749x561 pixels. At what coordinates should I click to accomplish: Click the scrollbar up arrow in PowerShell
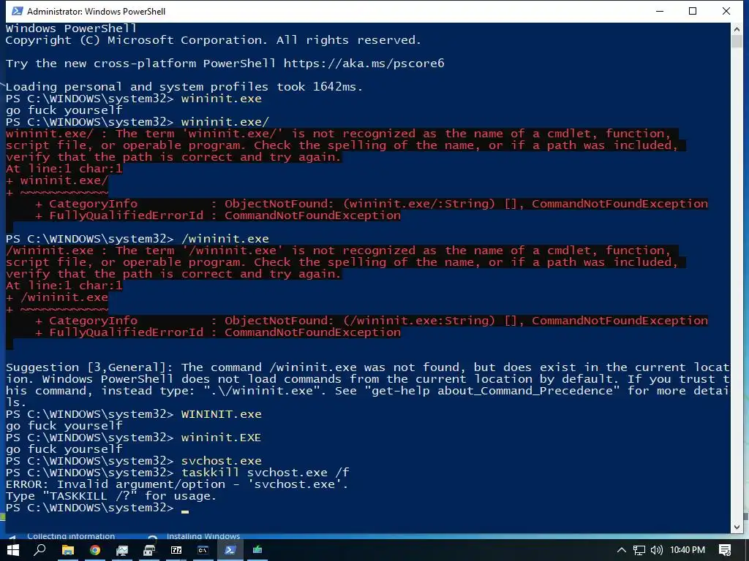tap(737, 29)
